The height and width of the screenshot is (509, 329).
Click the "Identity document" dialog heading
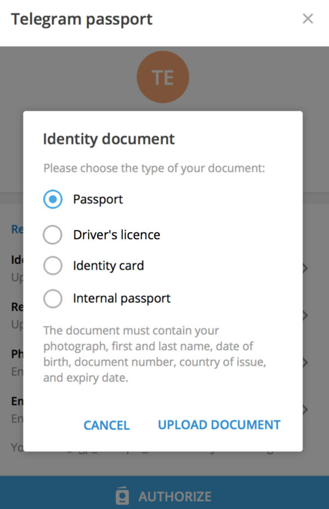pos(109,139)
